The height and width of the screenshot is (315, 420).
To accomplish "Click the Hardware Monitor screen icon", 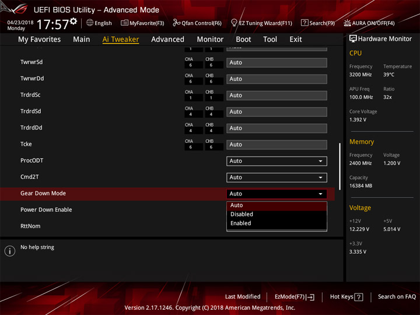I will [353, 39].
